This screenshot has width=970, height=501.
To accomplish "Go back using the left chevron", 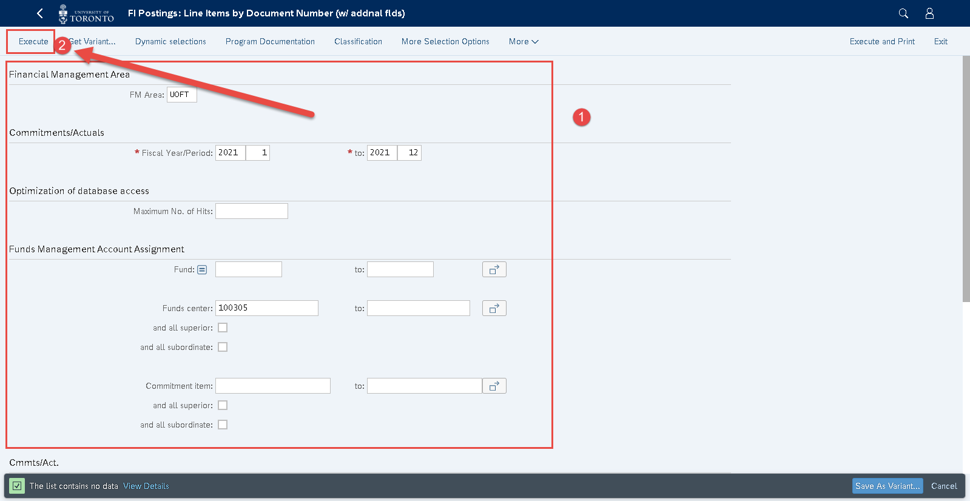I will click(x=40, y=13).
